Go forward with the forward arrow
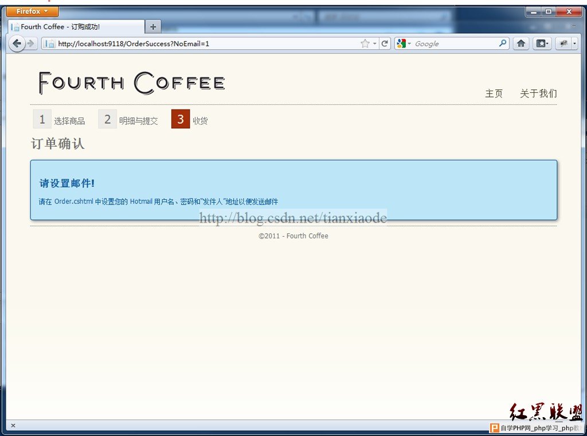Screen dimensions: 587x436 point(31,44)
